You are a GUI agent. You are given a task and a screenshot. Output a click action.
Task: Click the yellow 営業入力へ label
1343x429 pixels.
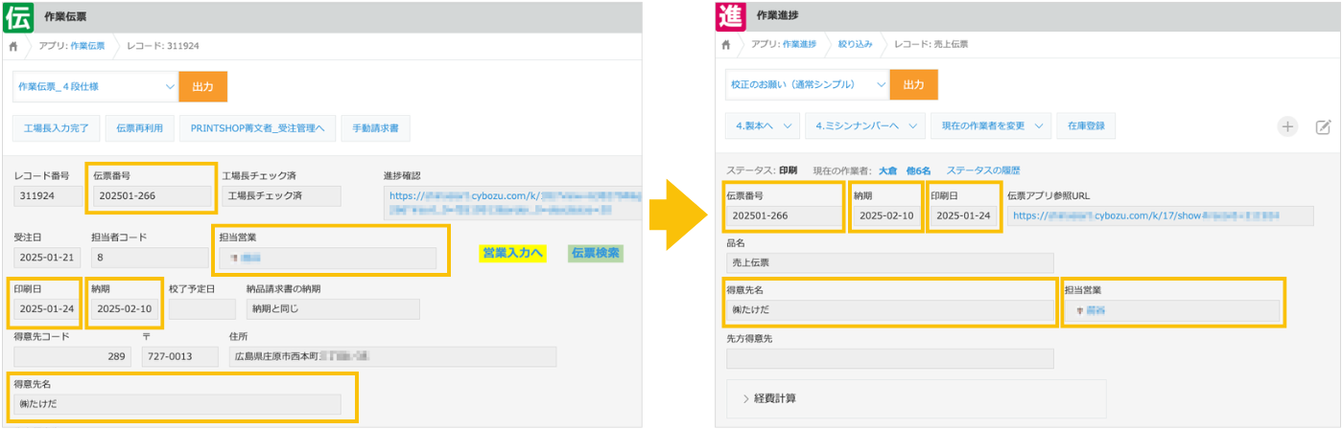[x=513, y=253]
